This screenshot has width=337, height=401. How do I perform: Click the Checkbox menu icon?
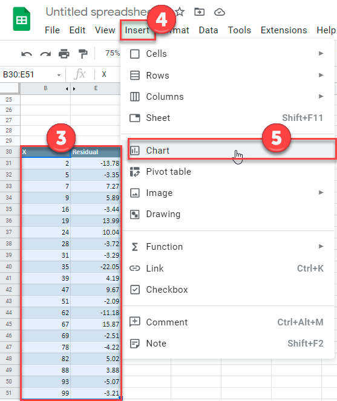pyautogui.click(x=135, y=290)
